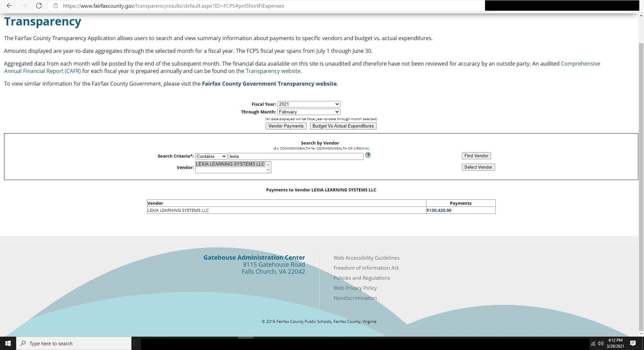Image resolution: width=644 pixels, height=350 pixels.
Task: Open the Through Month dropdown
Action: 309,112
